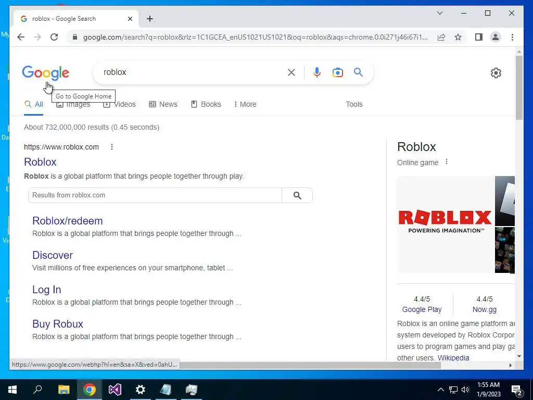Expand the More search categories menu

245,104
